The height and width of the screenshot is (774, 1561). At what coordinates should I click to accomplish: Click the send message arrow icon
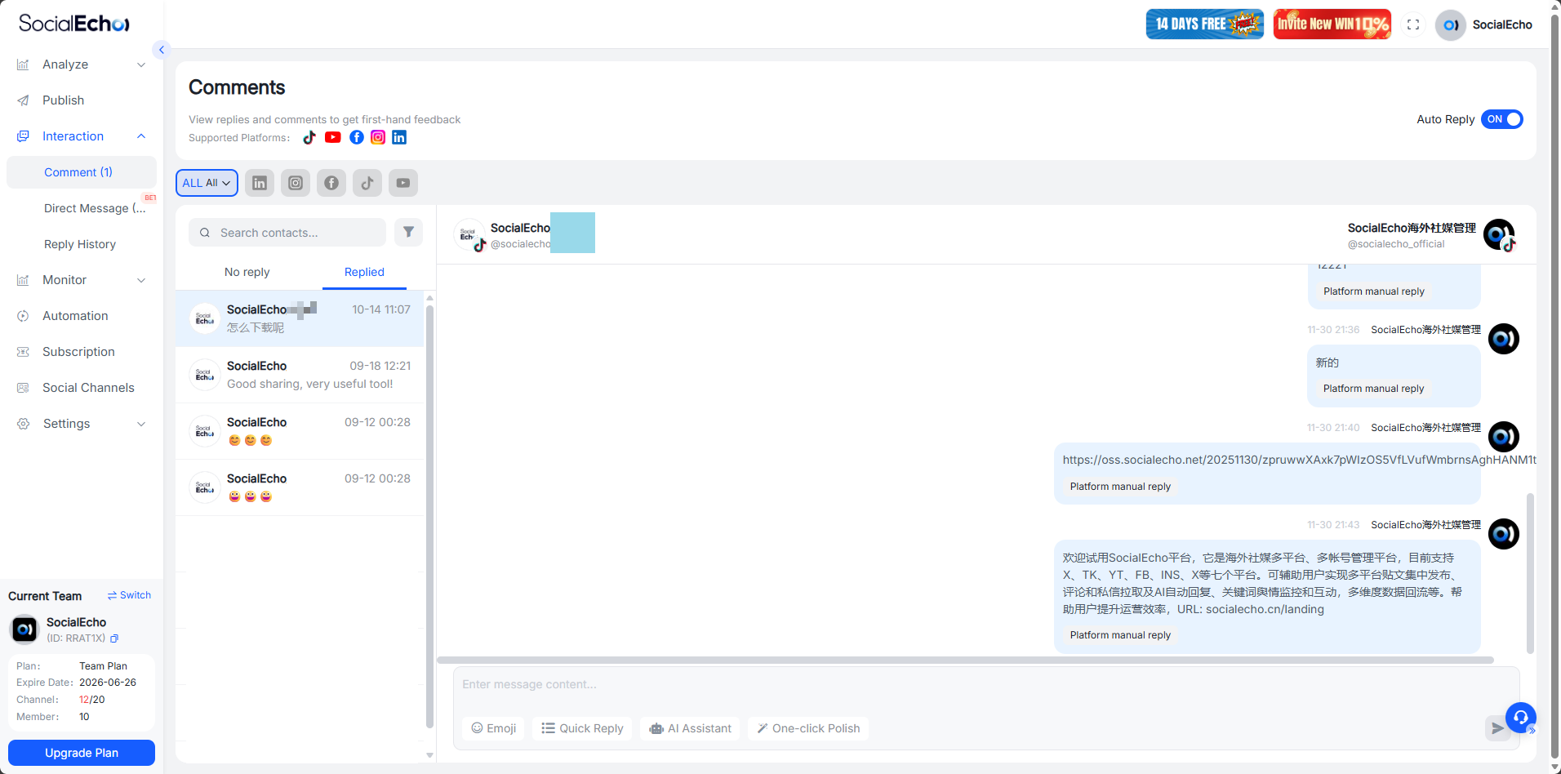tap(1497, 728)
